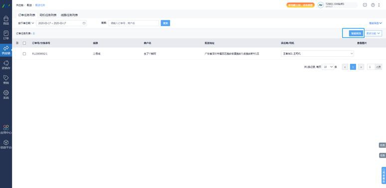This screenshot has width=386, height=188.
Task: Open the carrier/driver dropdown in the order row
Action: pos(317,54)
